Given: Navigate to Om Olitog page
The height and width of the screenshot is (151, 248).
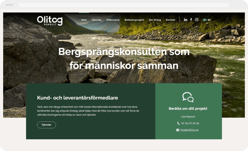Looking at the screenshot, I should click(155, 20).
